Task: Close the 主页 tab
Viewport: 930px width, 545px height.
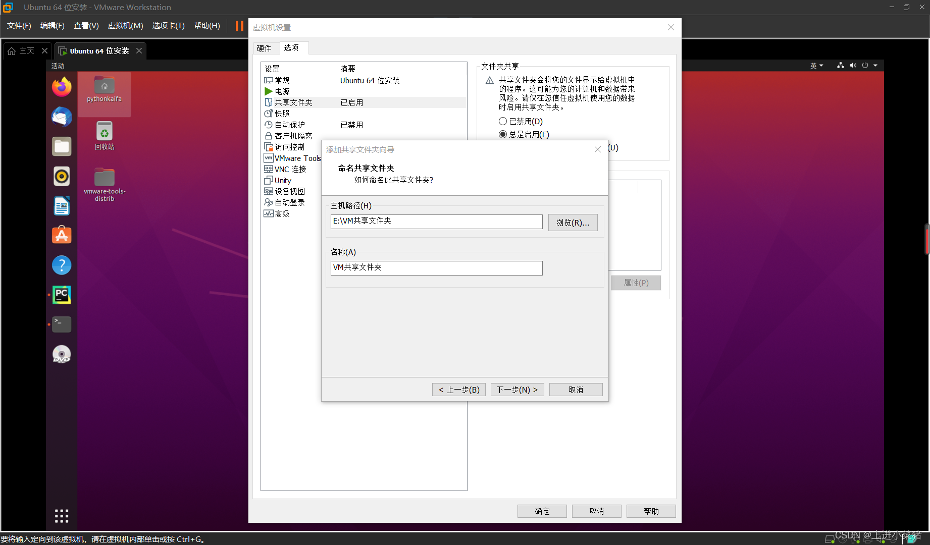Action: [x=44, y=51]
